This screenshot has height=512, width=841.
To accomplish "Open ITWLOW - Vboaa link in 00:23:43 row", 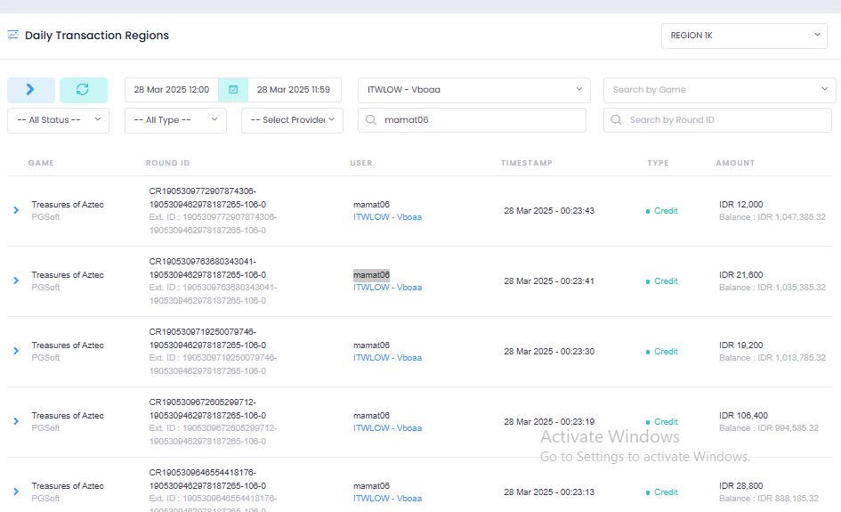I will tap(387, 217).
